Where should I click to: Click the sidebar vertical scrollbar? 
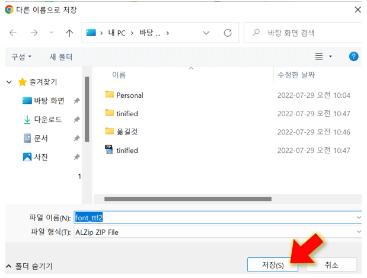click(x=87, y=109)
